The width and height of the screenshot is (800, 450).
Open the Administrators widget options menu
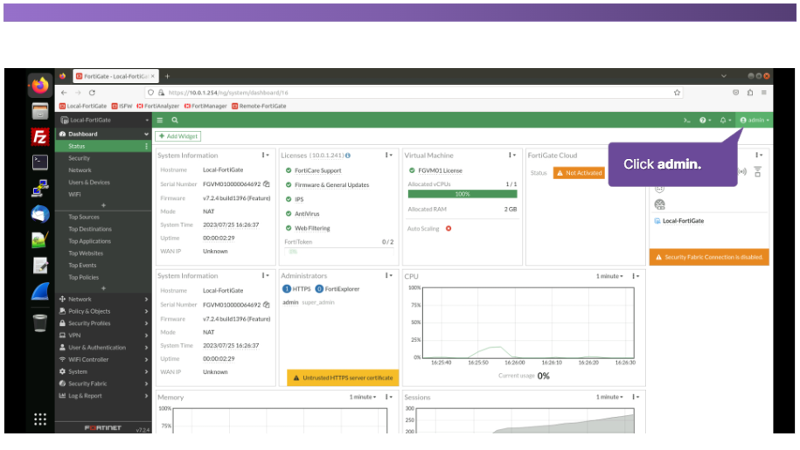[389, 275]
